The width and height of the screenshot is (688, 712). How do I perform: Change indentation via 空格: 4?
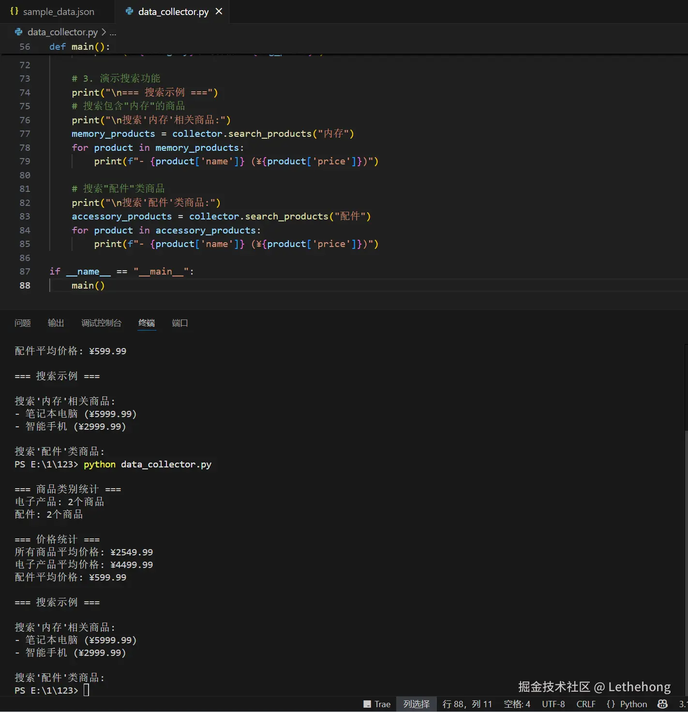click(517, 704)
